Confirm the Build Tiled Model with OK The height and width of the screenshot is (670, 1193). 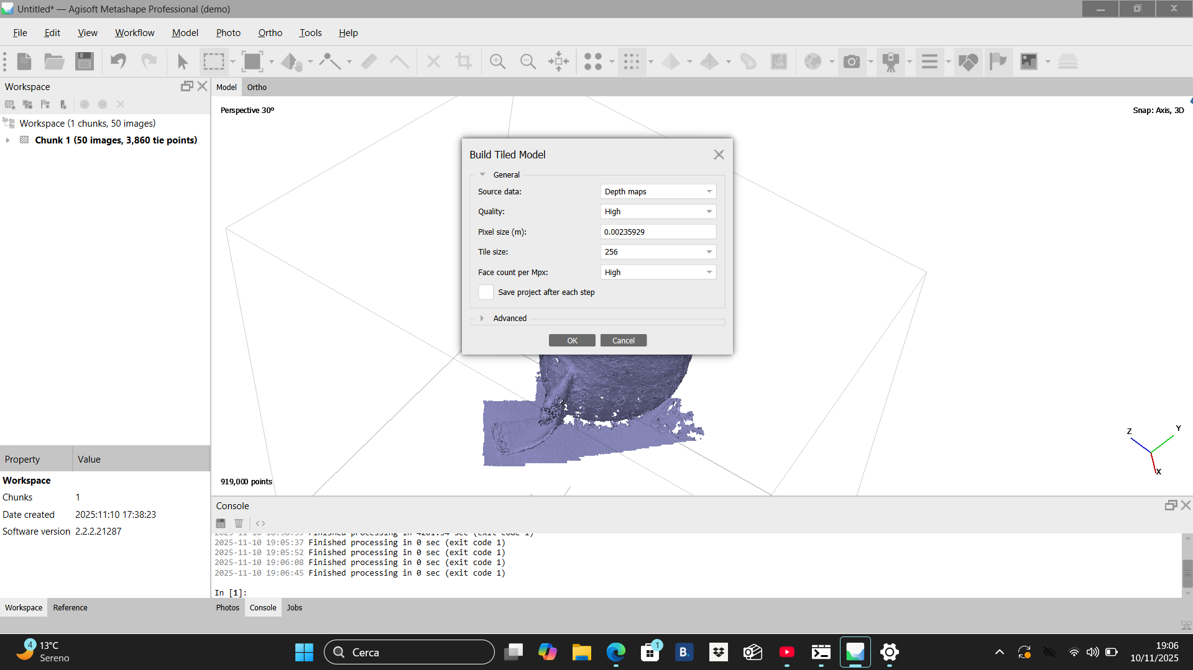(x=571, y=340)
